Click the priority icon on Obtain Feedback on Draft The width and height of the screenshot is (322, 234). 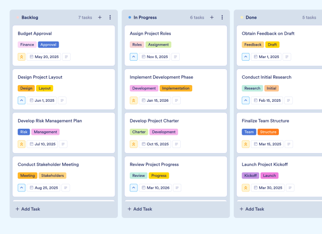pos(246,57)
